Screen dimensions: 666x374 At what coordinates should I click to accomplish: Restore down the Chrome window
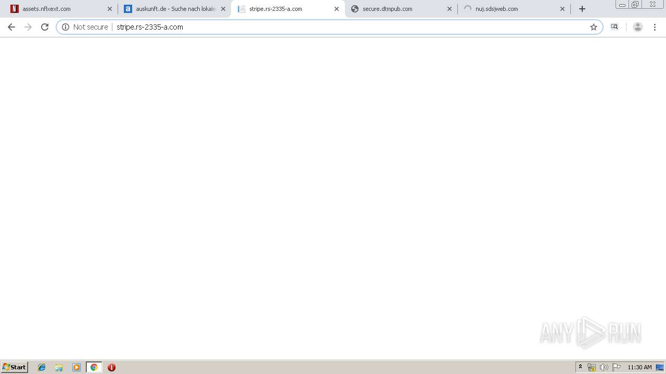click(x=635, y=5)
